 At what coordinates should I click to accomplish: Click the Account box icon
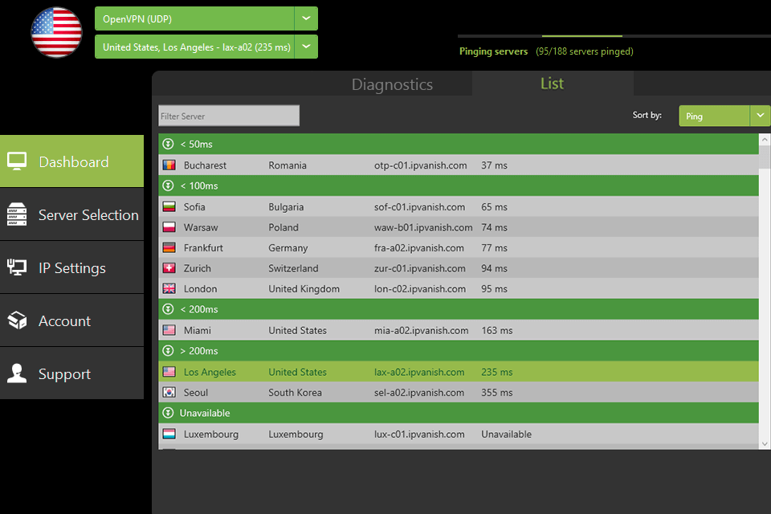[x=17, y=320]
